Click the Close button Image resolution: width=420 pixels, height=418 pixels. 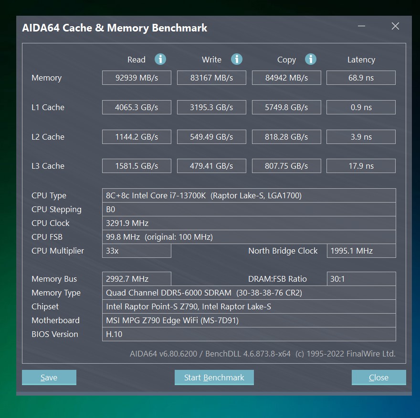click(378, 377)
